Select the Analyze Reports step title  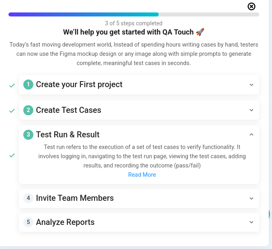coord(65,222)
